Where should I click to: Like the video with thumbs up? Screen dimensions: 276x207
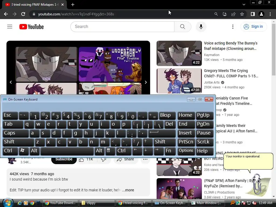pos(86,159)
